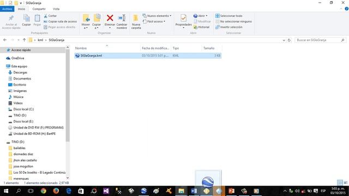Click No seleccionar ninguno

[233, 21]
